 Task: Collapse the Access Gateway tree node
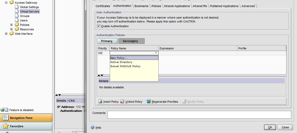pos(6,2)
